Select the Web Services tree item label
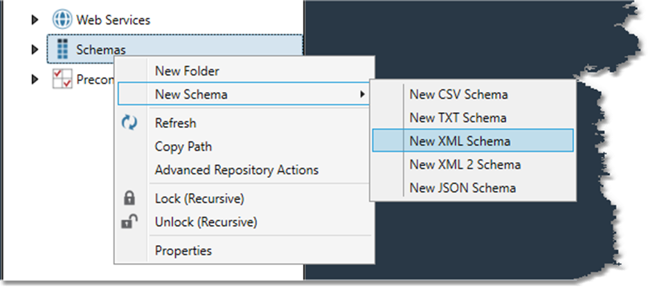The image size is (648, 288). (x=113, y=20)
